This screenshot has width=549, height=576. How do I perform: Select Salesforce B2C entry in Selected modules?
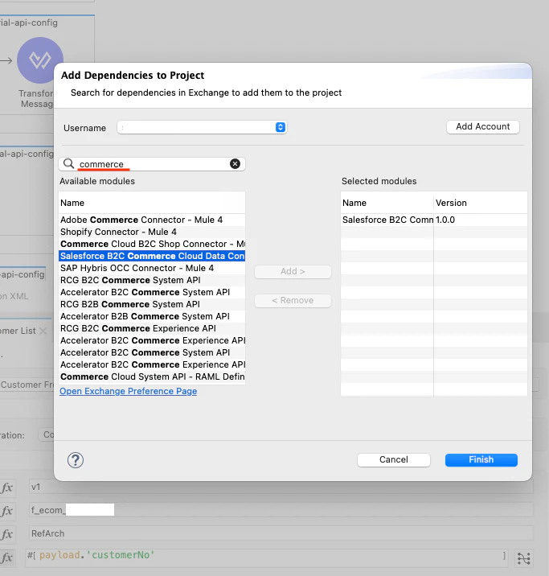pos(387,220)
